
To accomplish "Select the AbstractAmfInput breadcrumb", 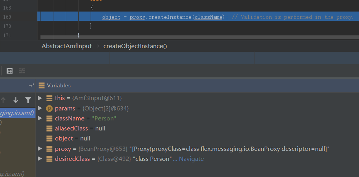I will (x=67, y=46).
